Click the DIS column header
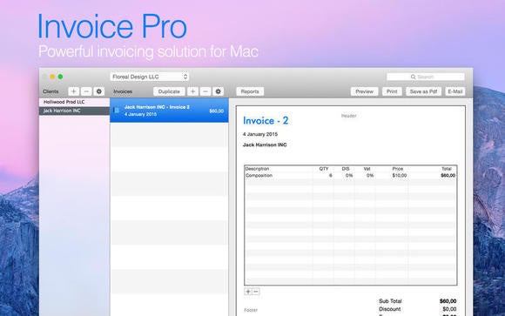 (346, 169)
